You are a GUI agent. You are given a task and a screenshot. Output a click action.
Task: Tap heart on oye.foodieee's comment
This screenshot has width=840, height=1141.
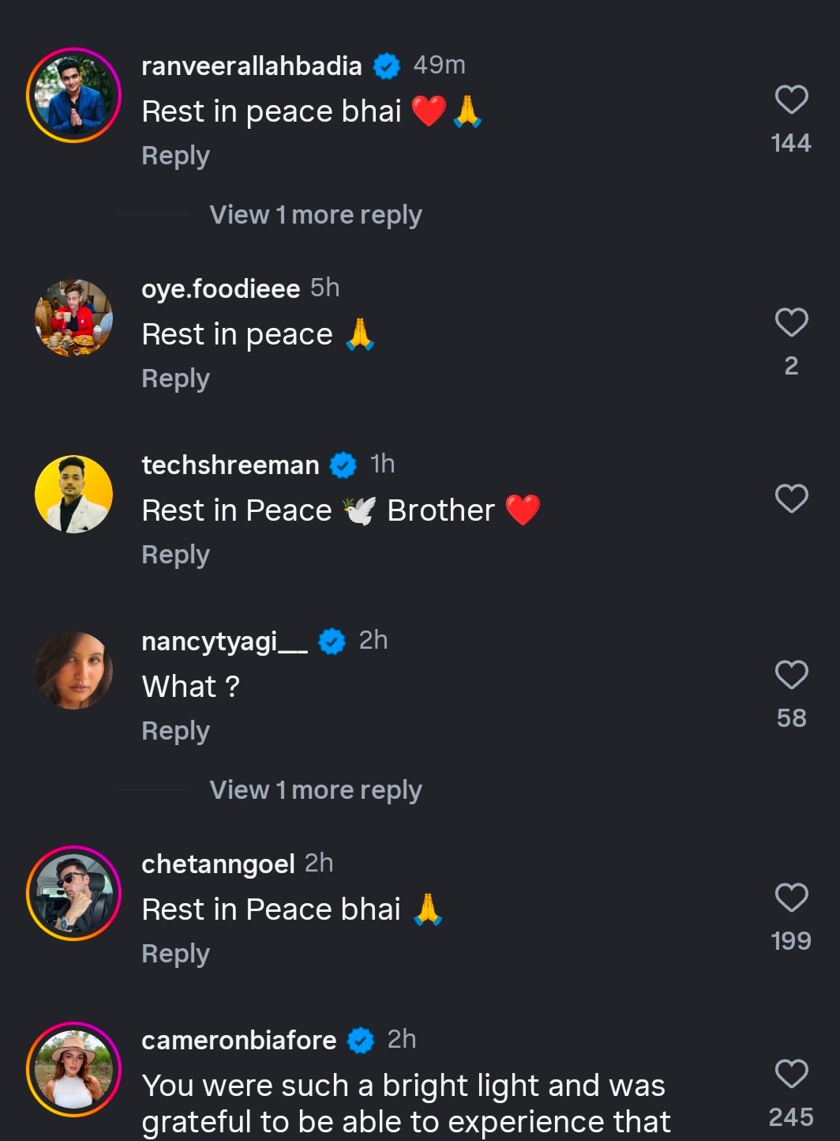(x=791, y=322)
